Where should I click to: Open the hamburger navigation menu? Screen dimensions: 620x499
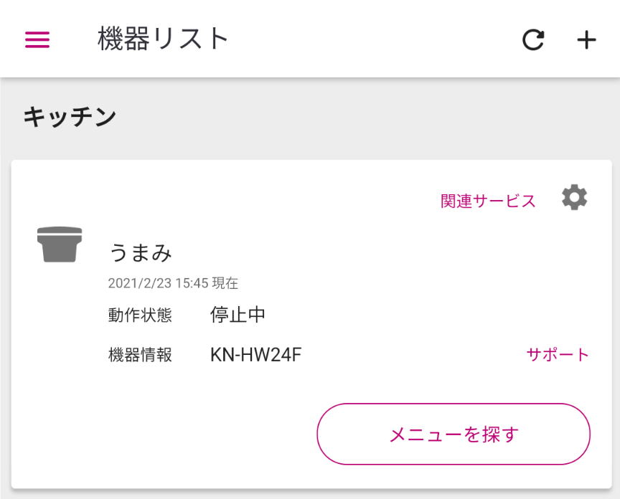click(x=37, y=39)
